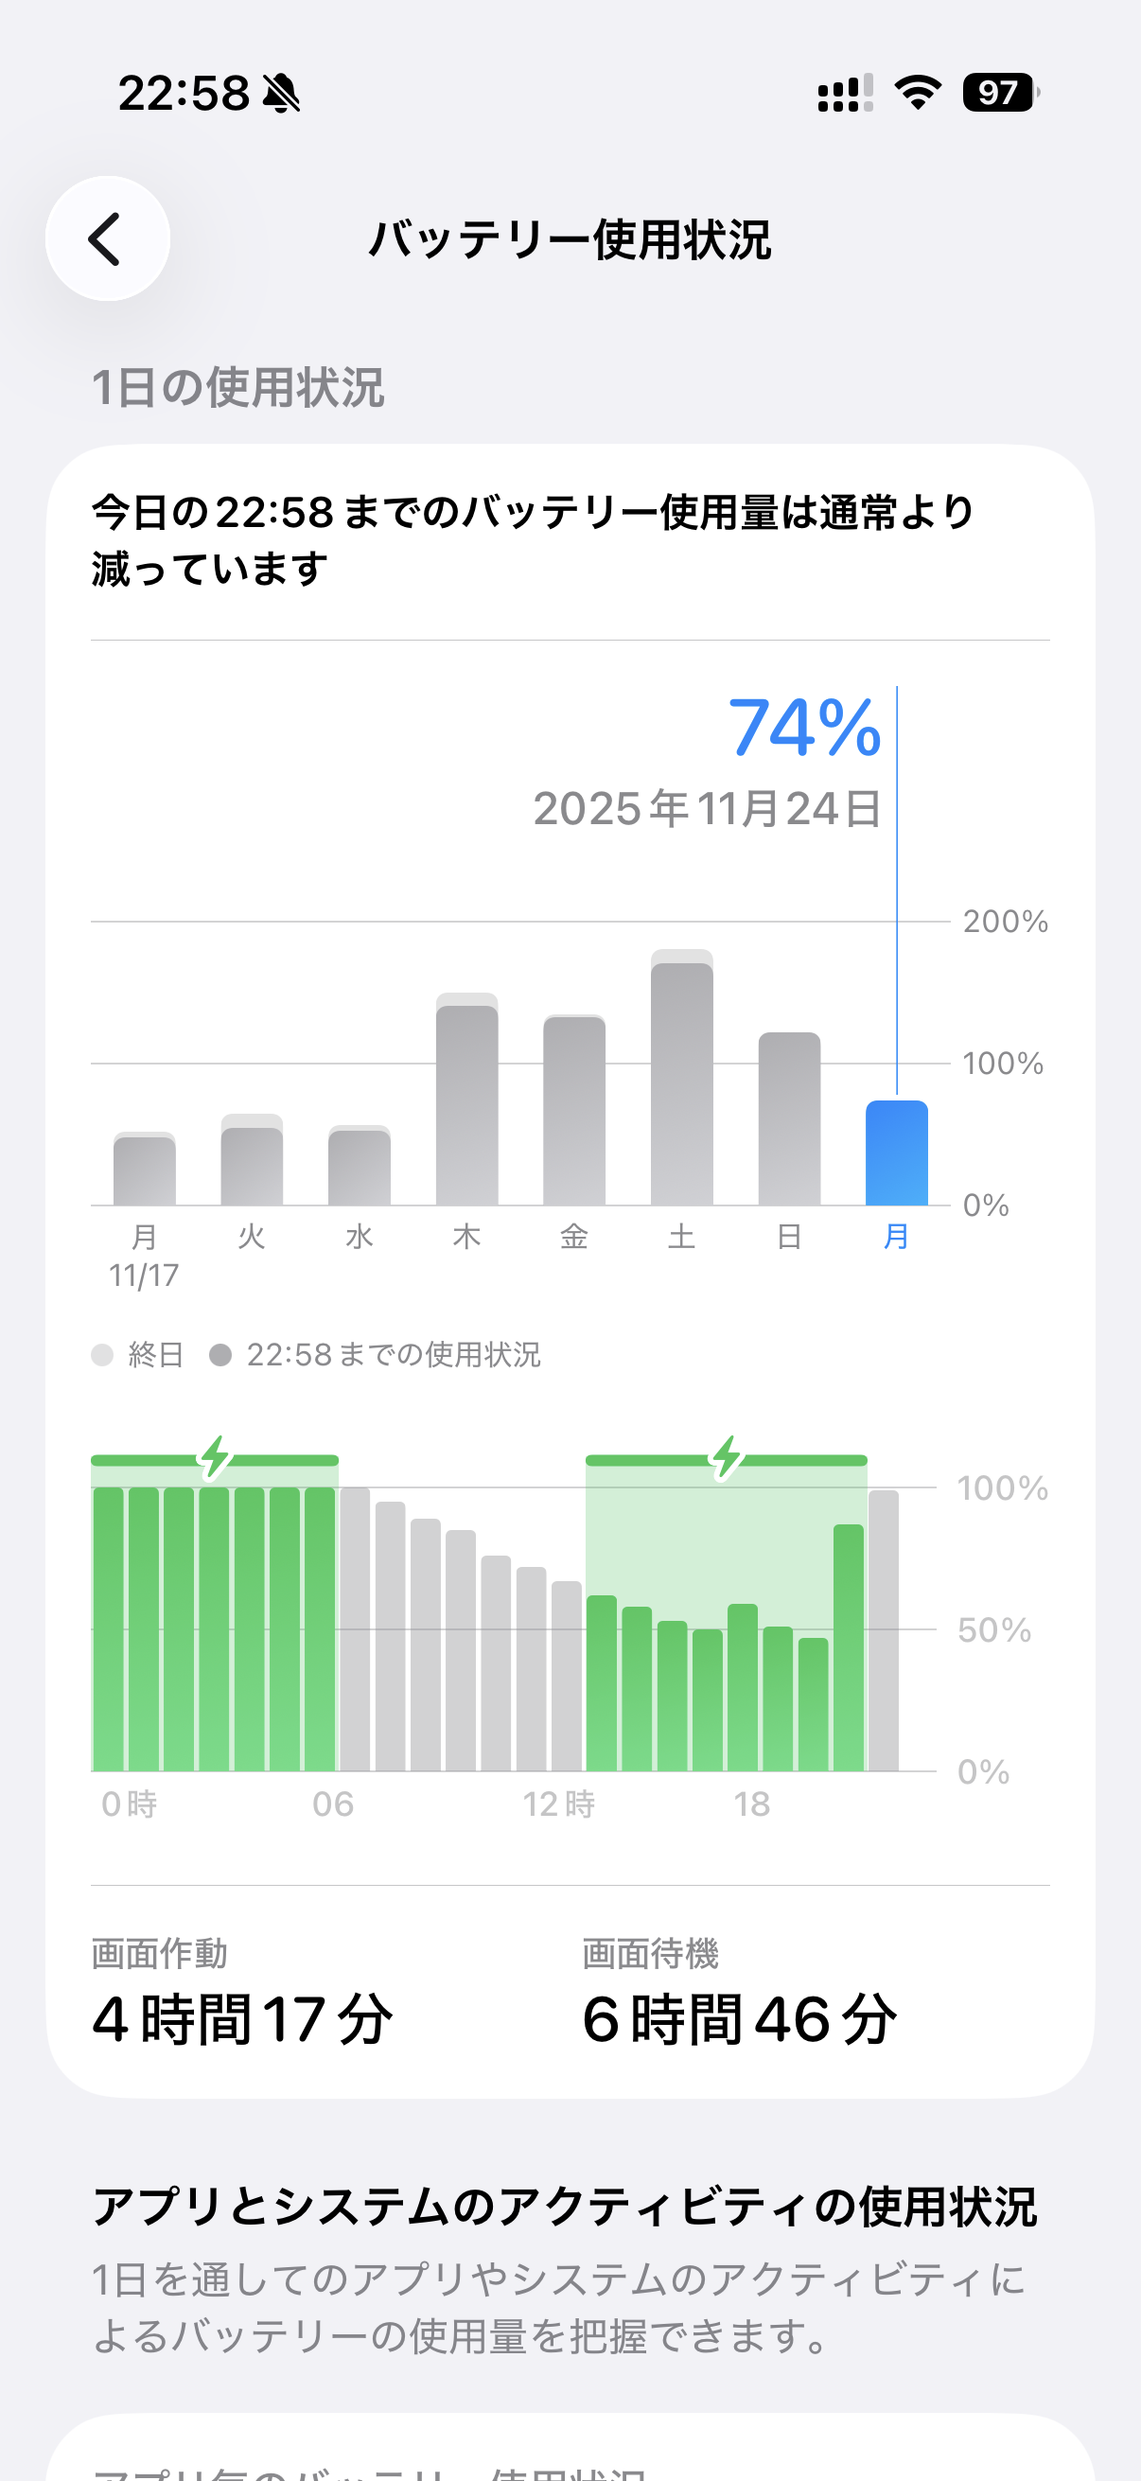1141x2481 pixels.
Task: Select the 11/17 Monday usage bar
Action: [145, 1171]
